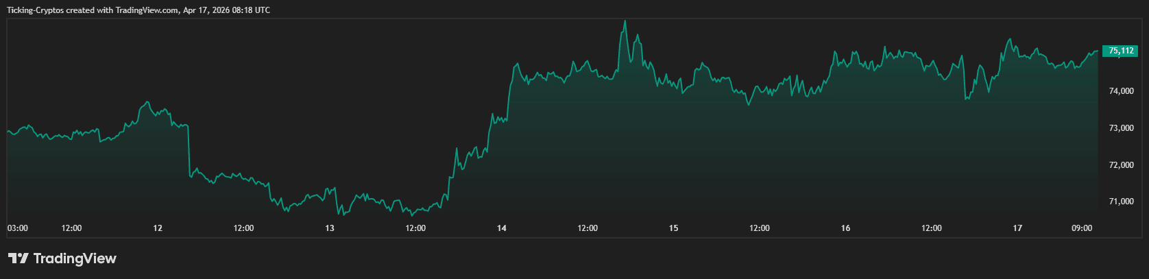Click day 14 on the time axis
Image resolution: width=1149 pixels, height=279 pixels.
pos(502,228)
